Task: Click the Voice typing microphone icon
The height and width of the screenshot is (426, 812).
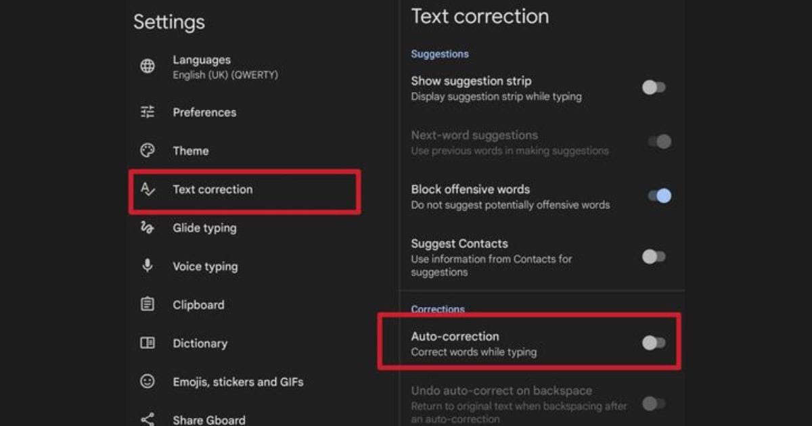Action: point(147,266)
